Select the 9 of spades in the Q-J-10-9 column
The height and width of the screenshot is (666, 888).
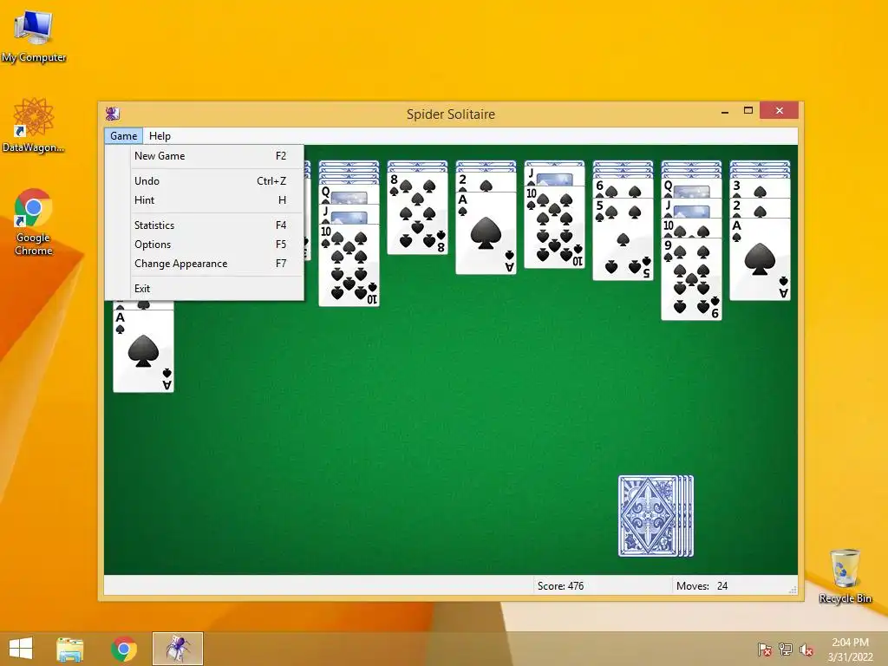(x=691, y=279)
